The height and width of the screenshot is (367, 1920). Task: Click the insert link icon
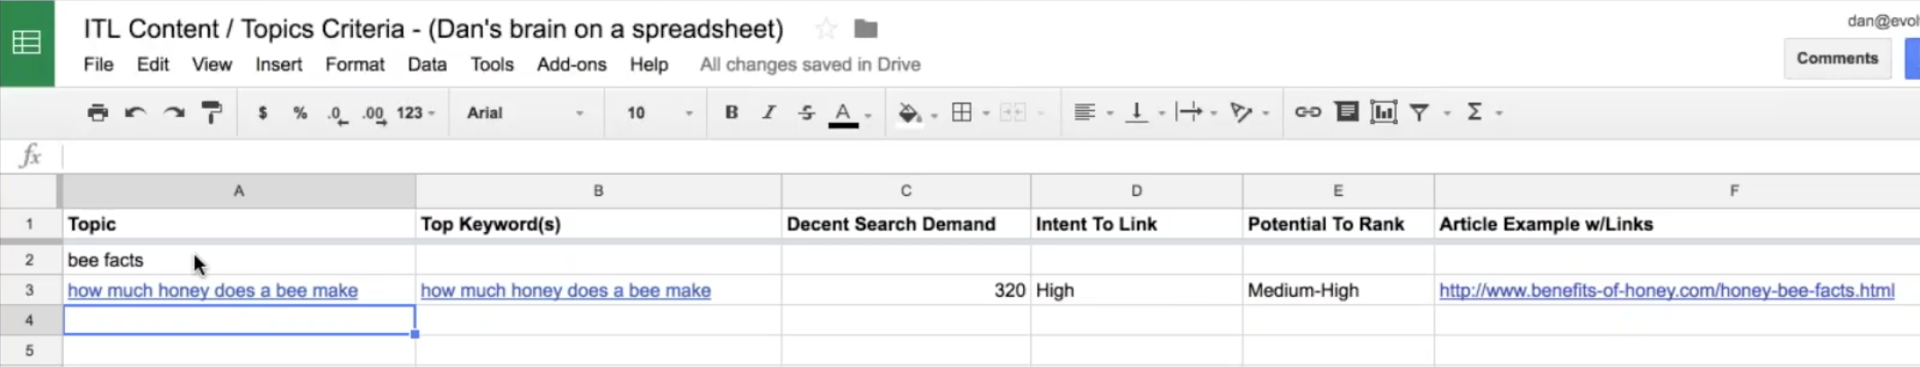1308,112
